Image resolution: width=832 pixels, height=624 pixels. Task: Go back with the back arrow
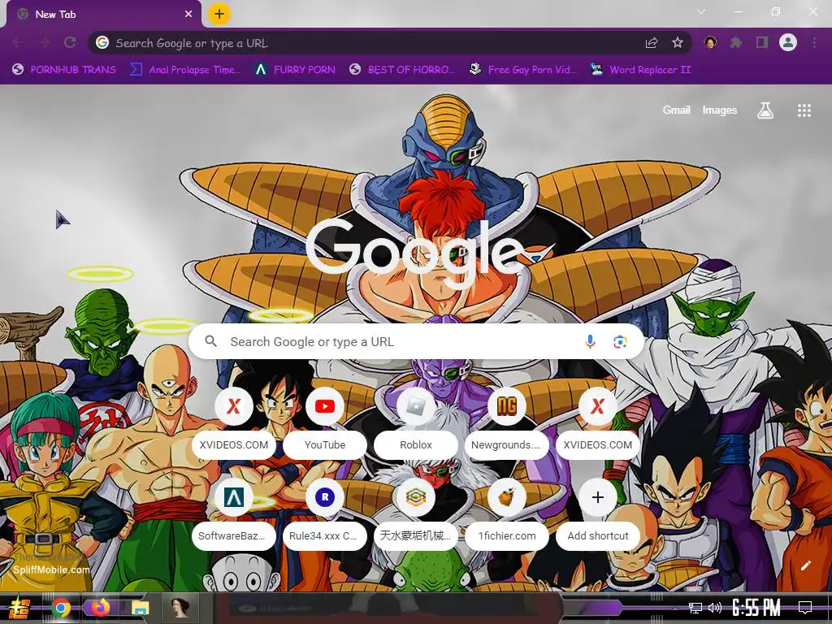coord(18,42)
